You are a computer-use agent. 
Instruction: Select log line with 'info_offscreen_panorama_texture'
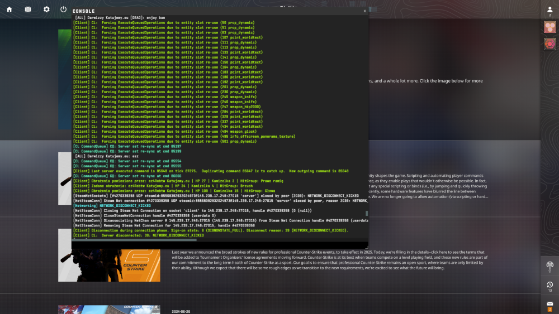[x=184, y=137]
